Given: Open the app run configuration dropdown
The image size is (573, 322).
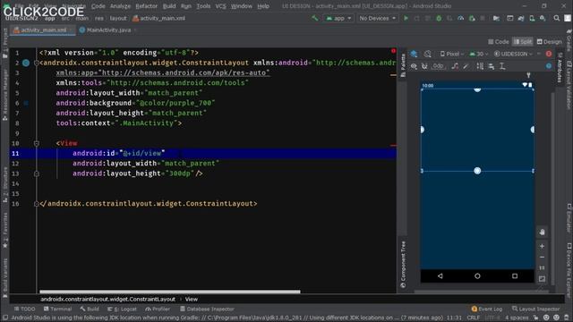Looking at the screenshot, I should click(x=338, y=18).
